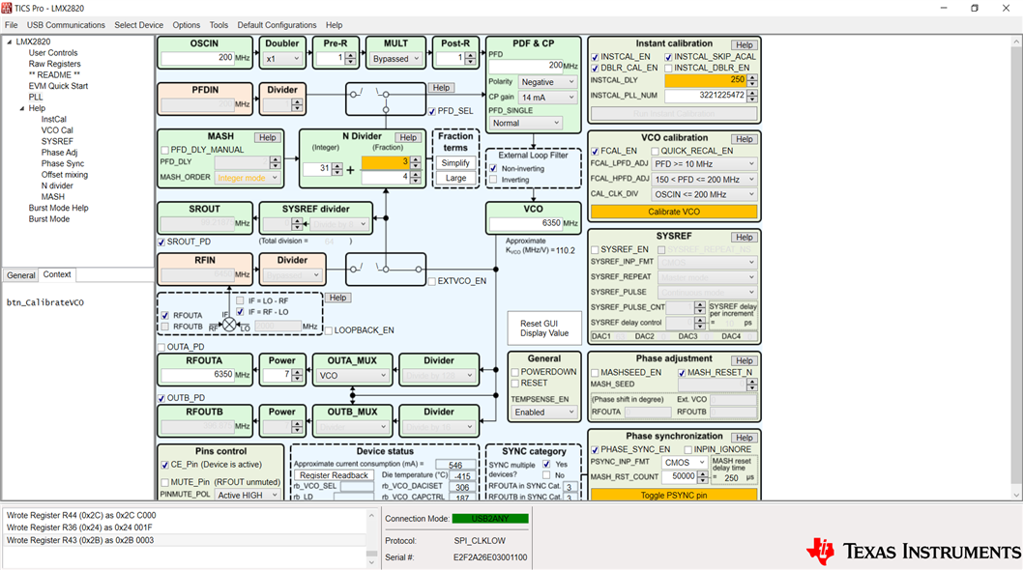Increment the Pre-R value with the up arrow
The width and height of the screenshot is (1023, 570).
pos(350,55)
